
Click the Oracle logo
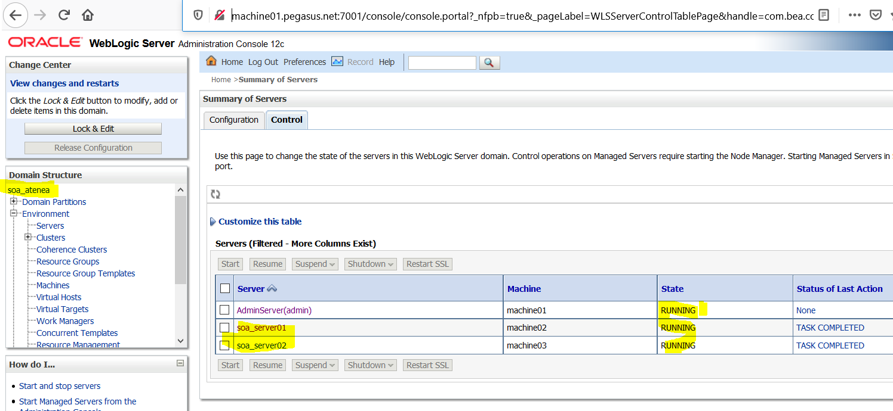click(45, 42)
